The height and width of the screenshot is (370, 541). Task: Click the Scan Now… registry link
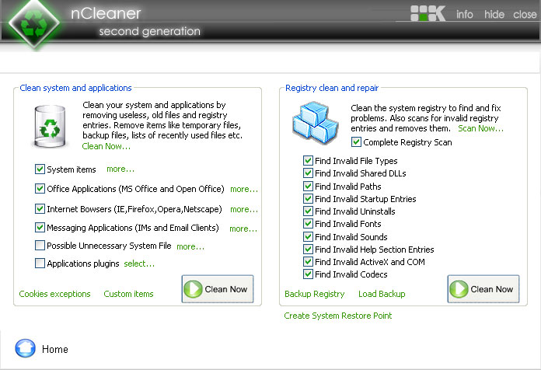tap(480, 128)
